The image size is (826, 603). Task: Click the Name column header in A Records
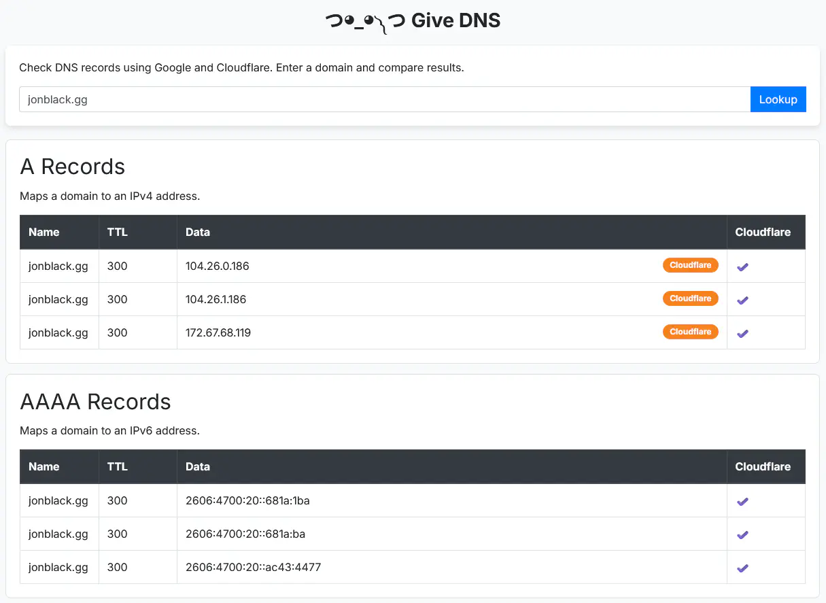tap(44, 232)
